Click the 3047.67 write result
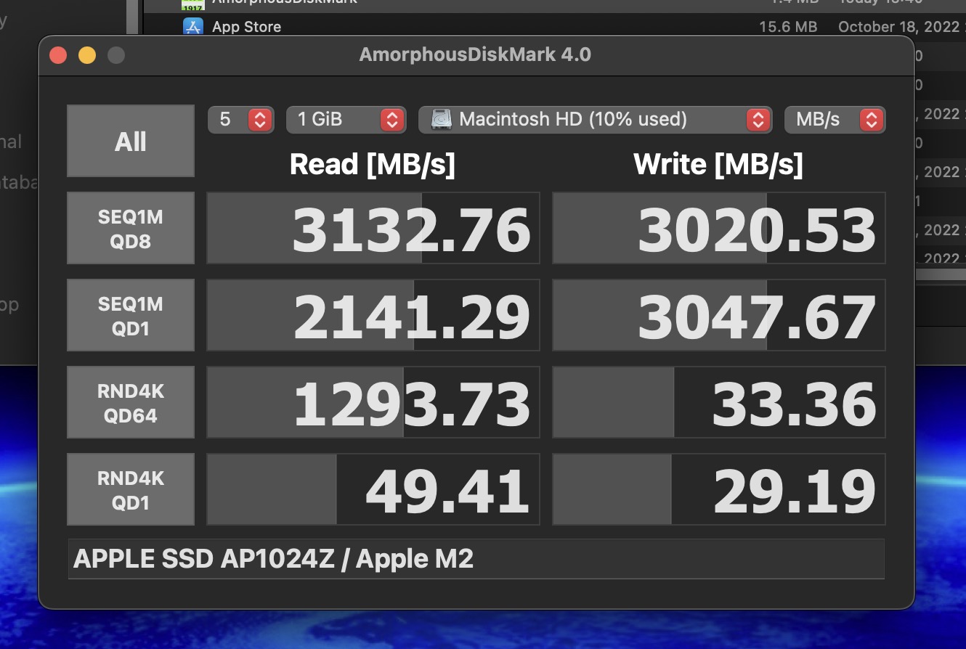Screen dimensions: 966x649 [719, 315]
